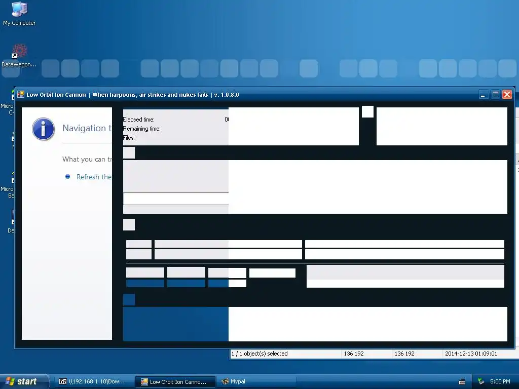
Task: Switch to the Mypal taskbar button
Action: 256,381
